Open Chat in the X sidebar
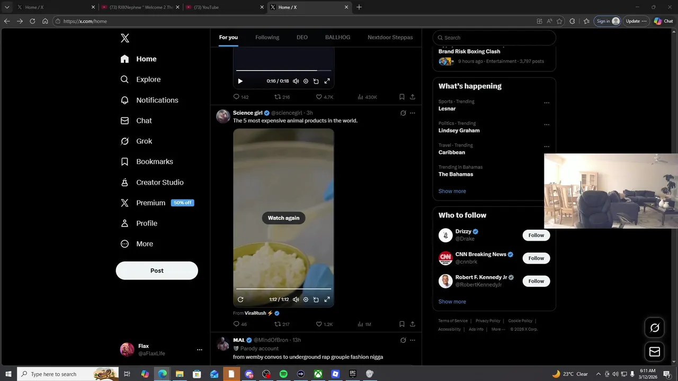The height and width of the screenshot is (381, 678). click(136, 121)
